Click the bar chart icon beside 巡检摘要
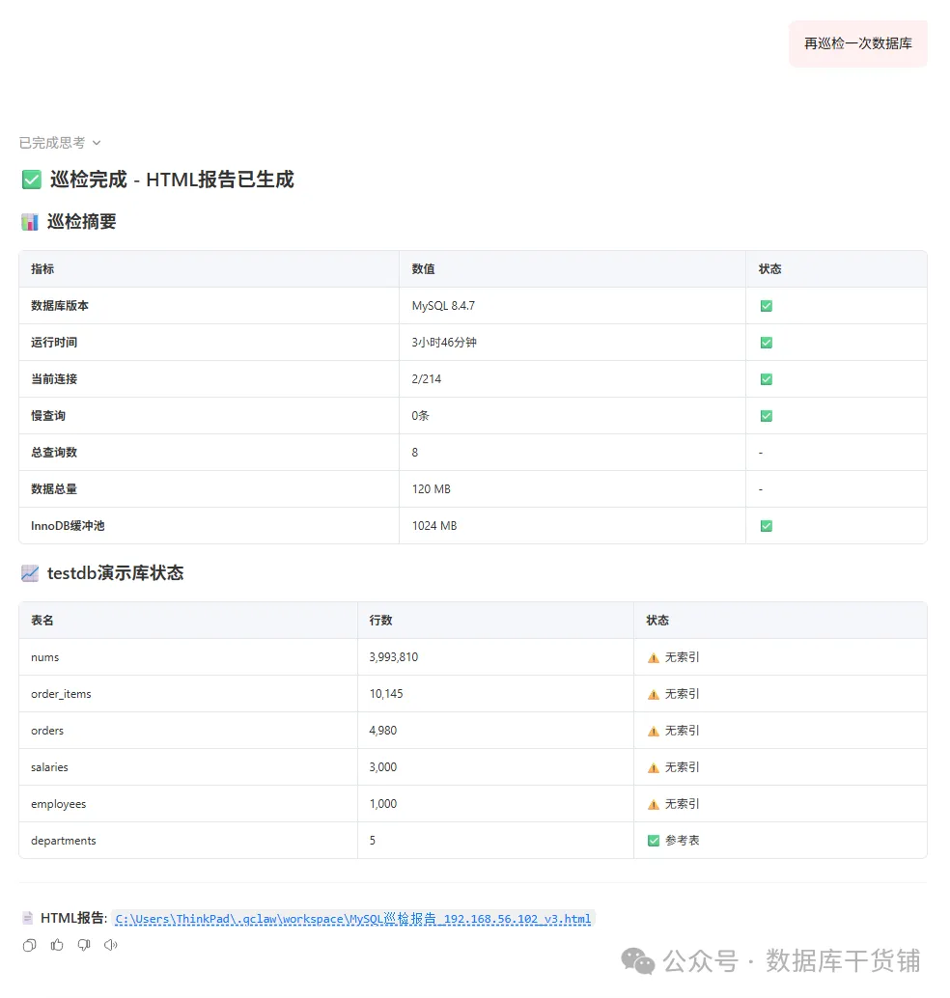This screenshot has height=998, width=950. click(28, 221)
